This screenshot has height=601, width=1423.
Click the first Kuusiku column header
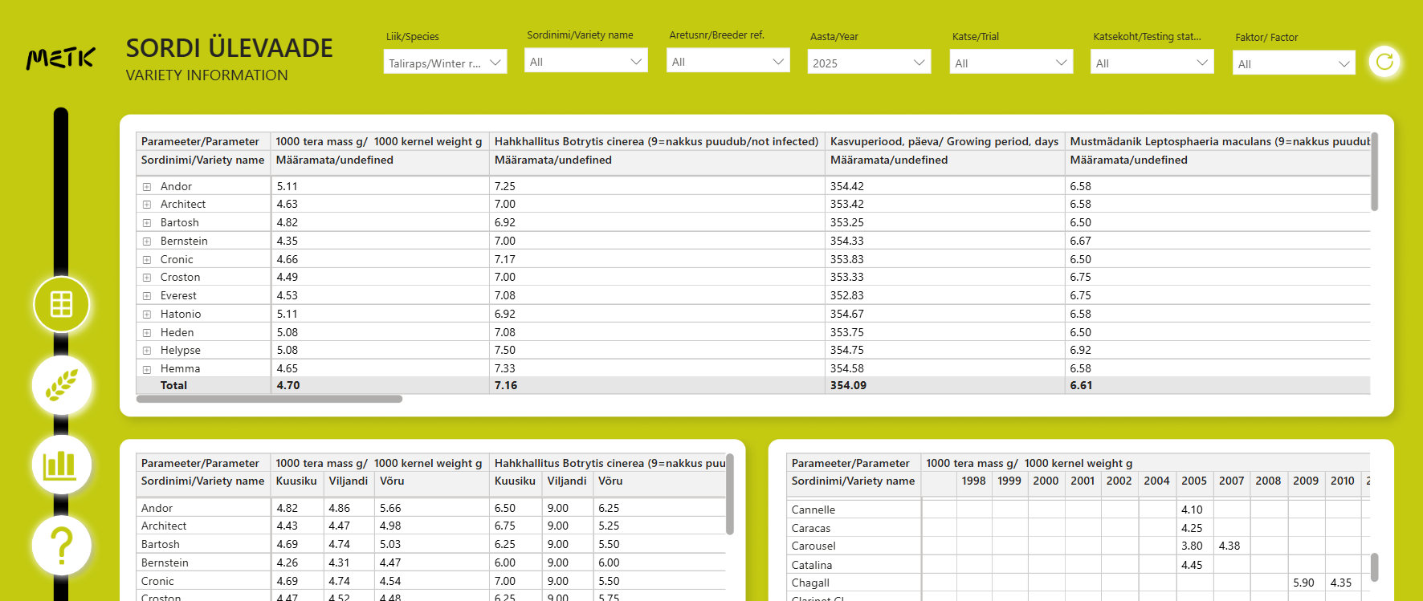click(x=296, y=481)
